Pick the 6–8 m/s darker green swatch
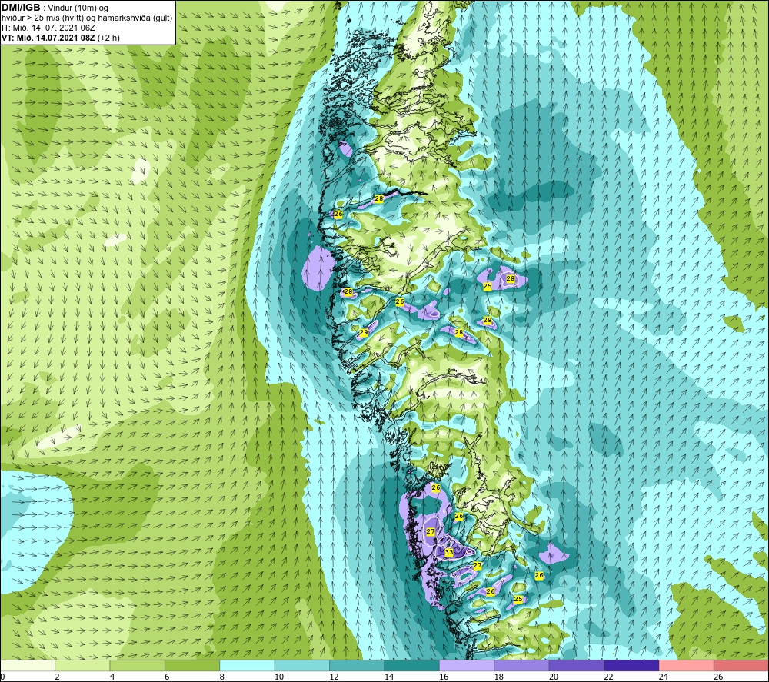 click(192, 666)
